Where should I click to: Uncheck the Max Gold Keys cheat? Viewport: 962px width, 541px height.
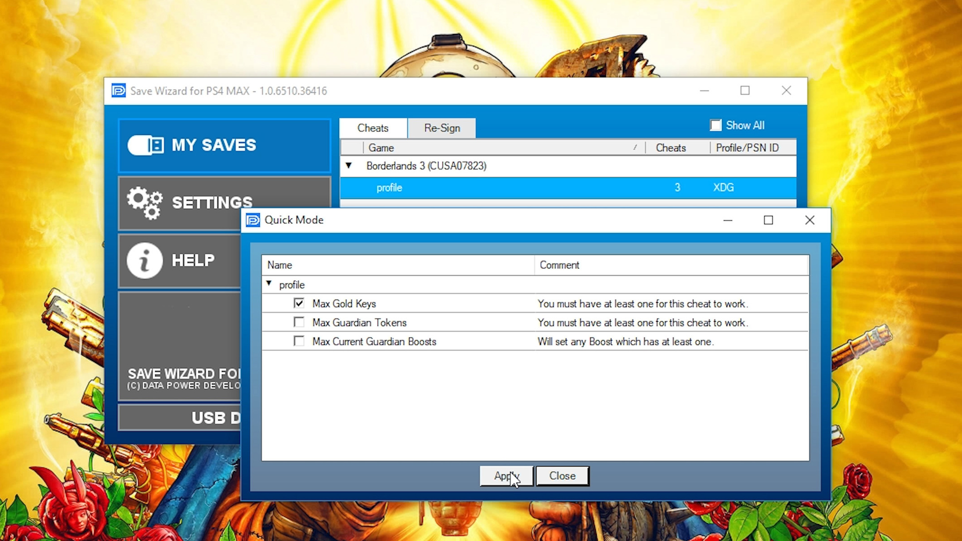click(299, 303)
